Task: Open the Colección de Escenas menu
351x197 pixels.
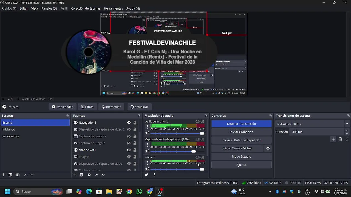Action: (86, 8)
